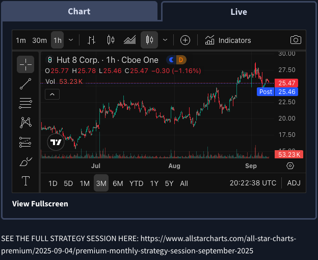Image resolution: width=318 pixels, height=260 pixels.
Task: Select the XABCD pattern tool
Action: click(25, 123)
